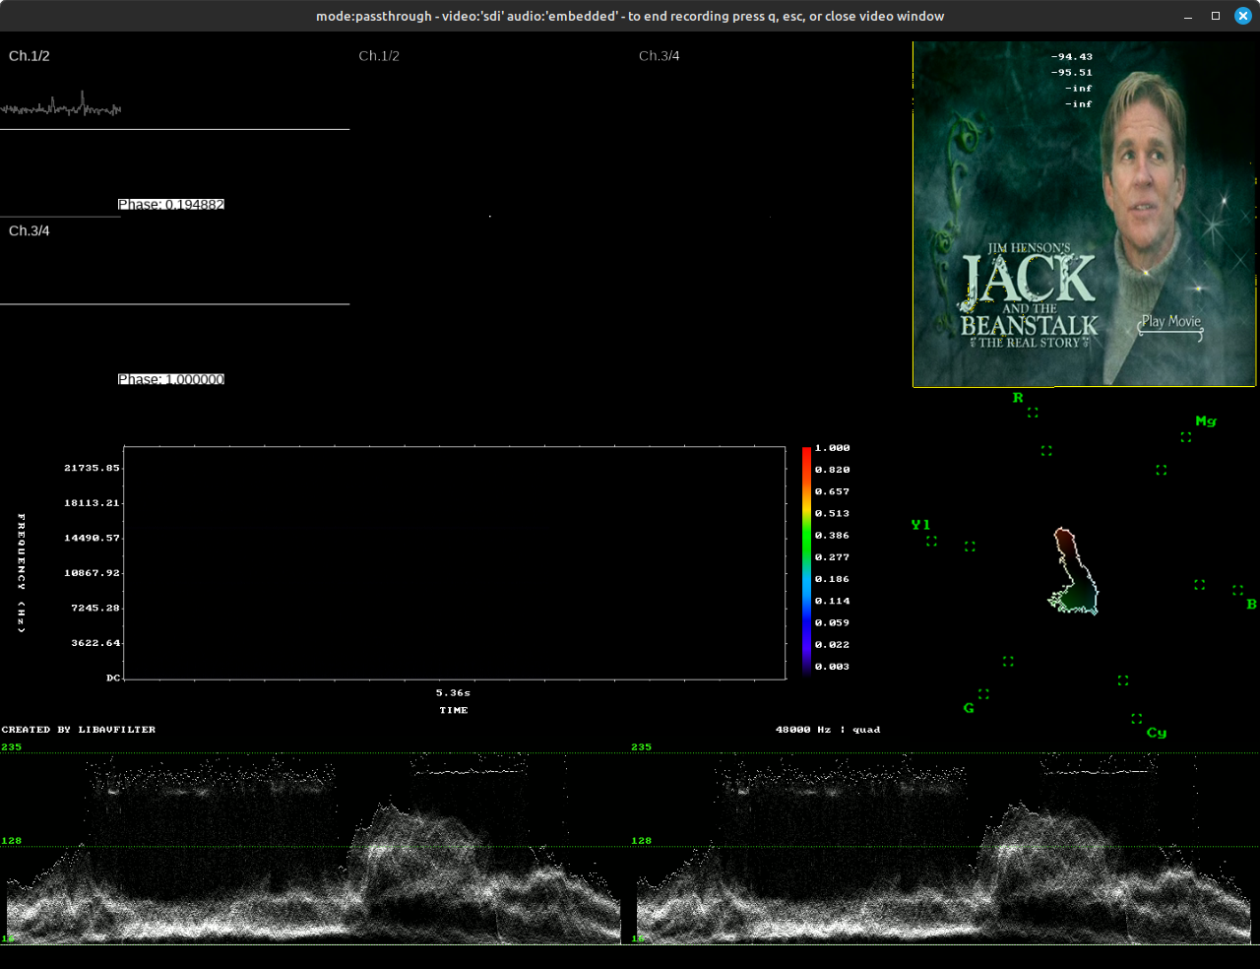Click the "Play Movie" link in video preview
The width and height of the screenshot is (1260, 969).
(1170, 322)
